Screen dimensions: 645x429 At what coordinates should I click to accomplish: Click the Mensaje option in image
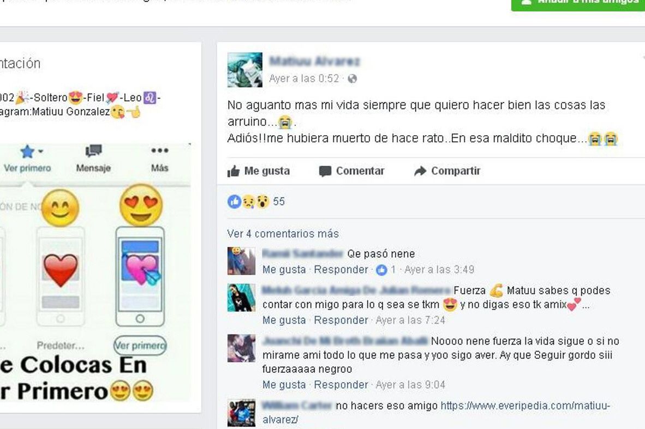point(93,159)
